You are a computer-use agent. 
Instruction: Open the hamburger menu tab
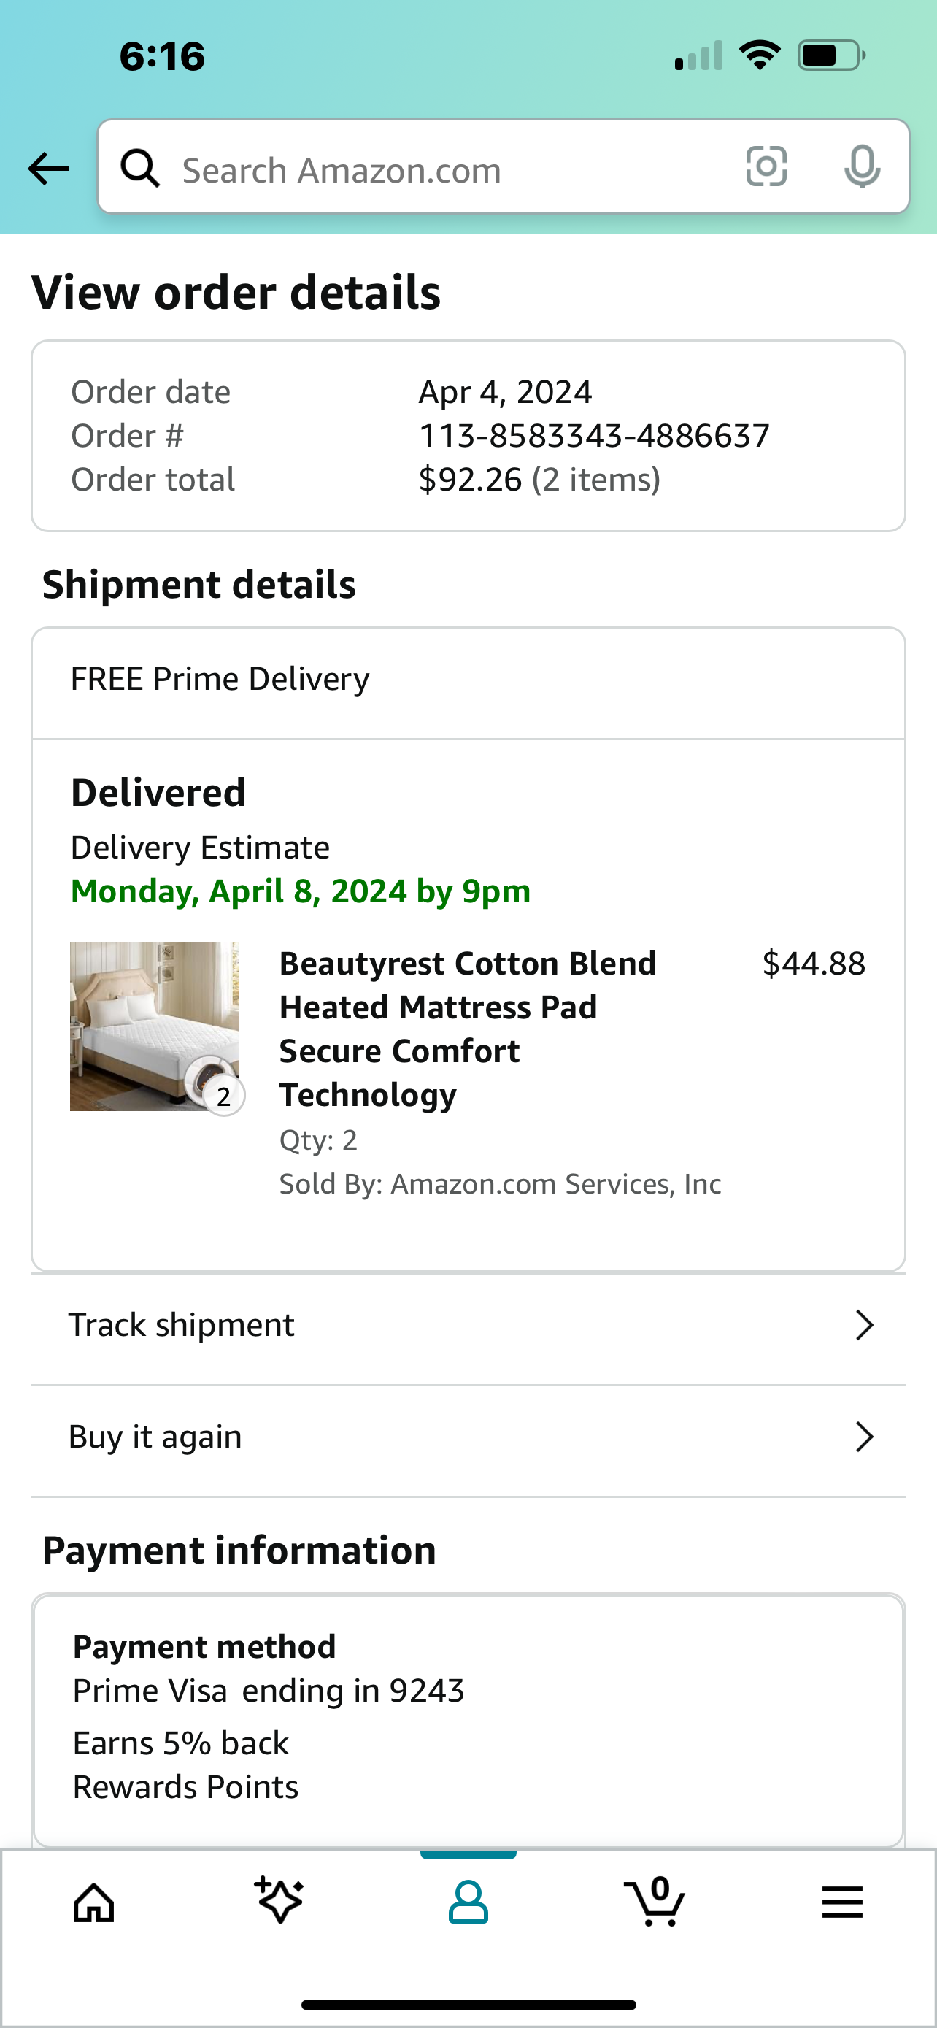point(843,1903)
